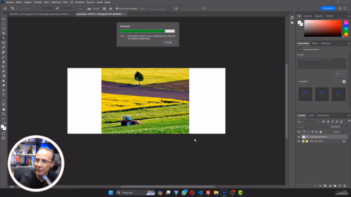Open the Comments panel icon
Viewport: 351px width, 197px height.
tap(292, 23)
